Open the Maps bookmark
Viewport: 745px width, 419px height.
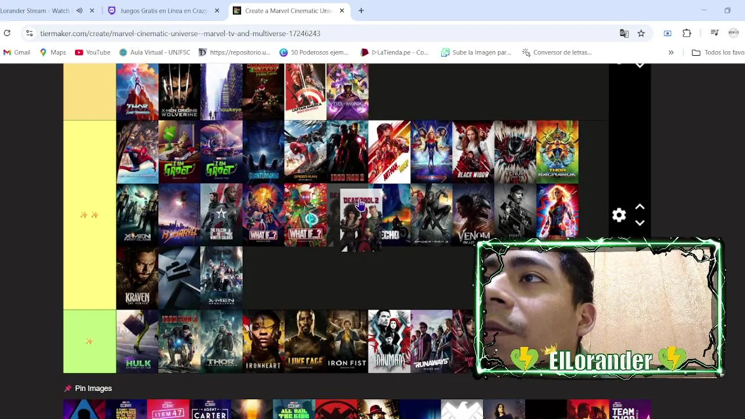[52, 52]
